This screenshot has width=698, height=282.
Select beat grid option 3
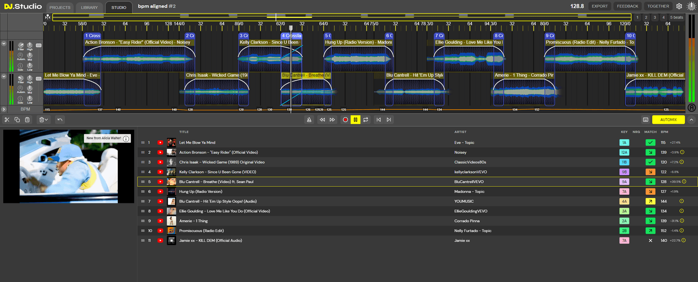pos(655,17)
